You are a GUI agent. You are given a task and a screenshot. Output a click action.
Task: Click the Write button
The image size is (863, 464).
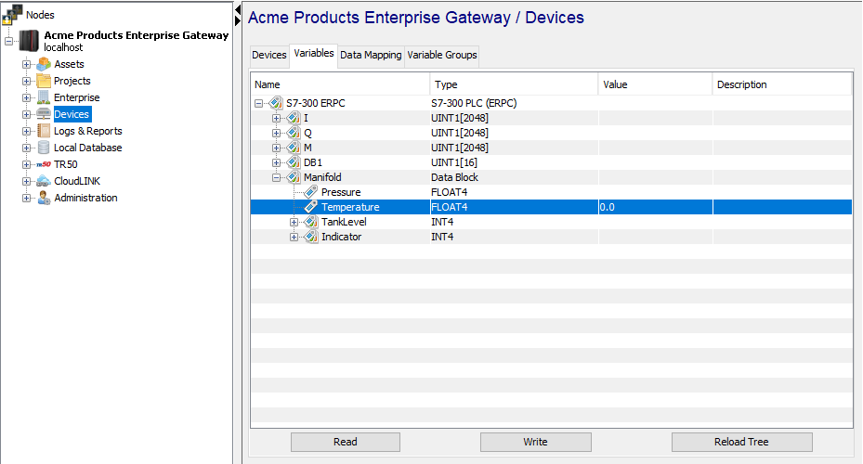[x=535, y=442]
